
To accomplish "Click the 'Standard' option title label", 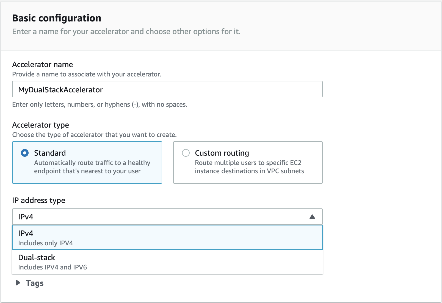I will pos(50,153).
